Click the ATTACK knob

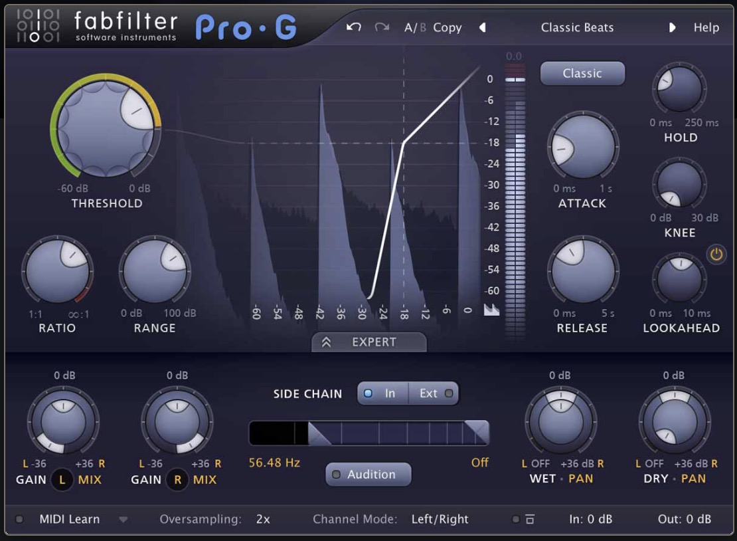583,146
